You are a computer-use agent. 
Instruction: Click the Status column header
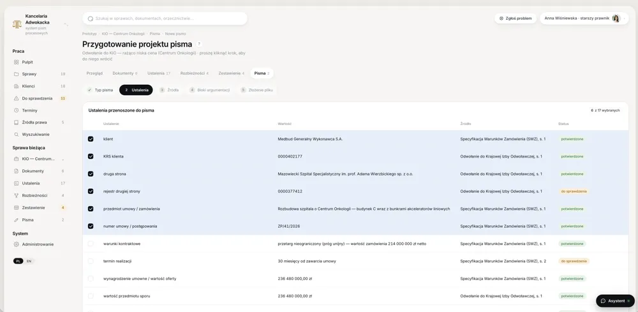(x=563, y=124)
